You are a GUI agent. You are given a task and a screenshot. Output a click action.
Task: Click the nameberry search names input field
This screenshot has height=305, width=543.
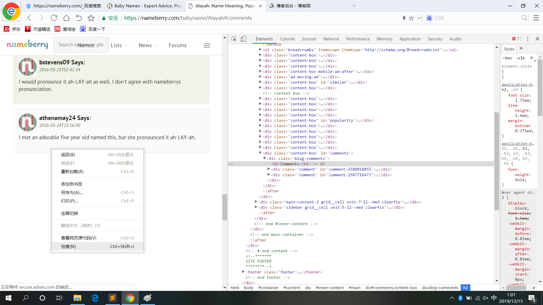click(x=81, y=45)
